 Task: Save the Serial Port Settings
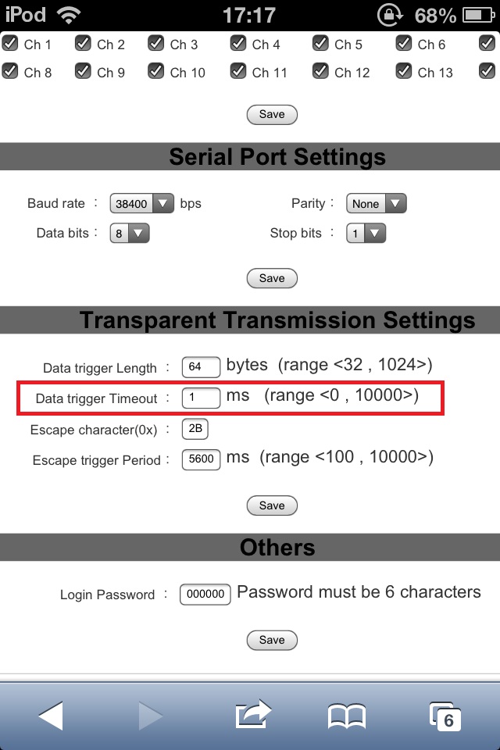[x=272, y=278]
